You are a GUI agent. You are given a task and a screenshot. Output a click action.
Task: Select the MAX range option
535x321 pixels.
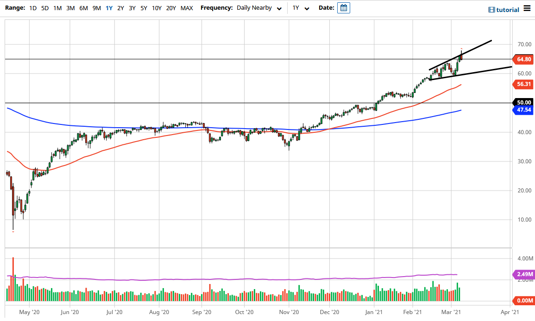187,8
